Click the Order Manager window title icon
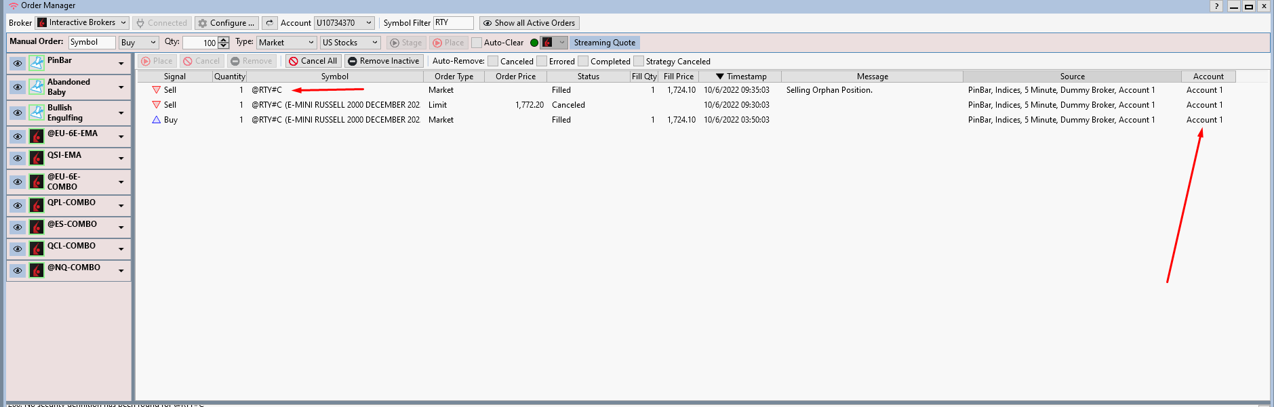 click(13, 5)
